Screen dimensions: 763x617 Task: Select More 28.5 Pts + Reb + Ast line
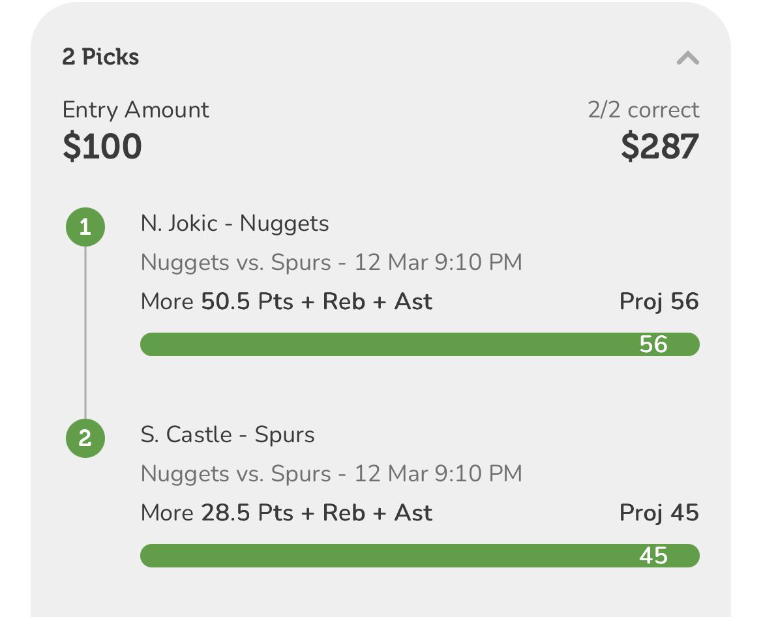coord(286,513)
